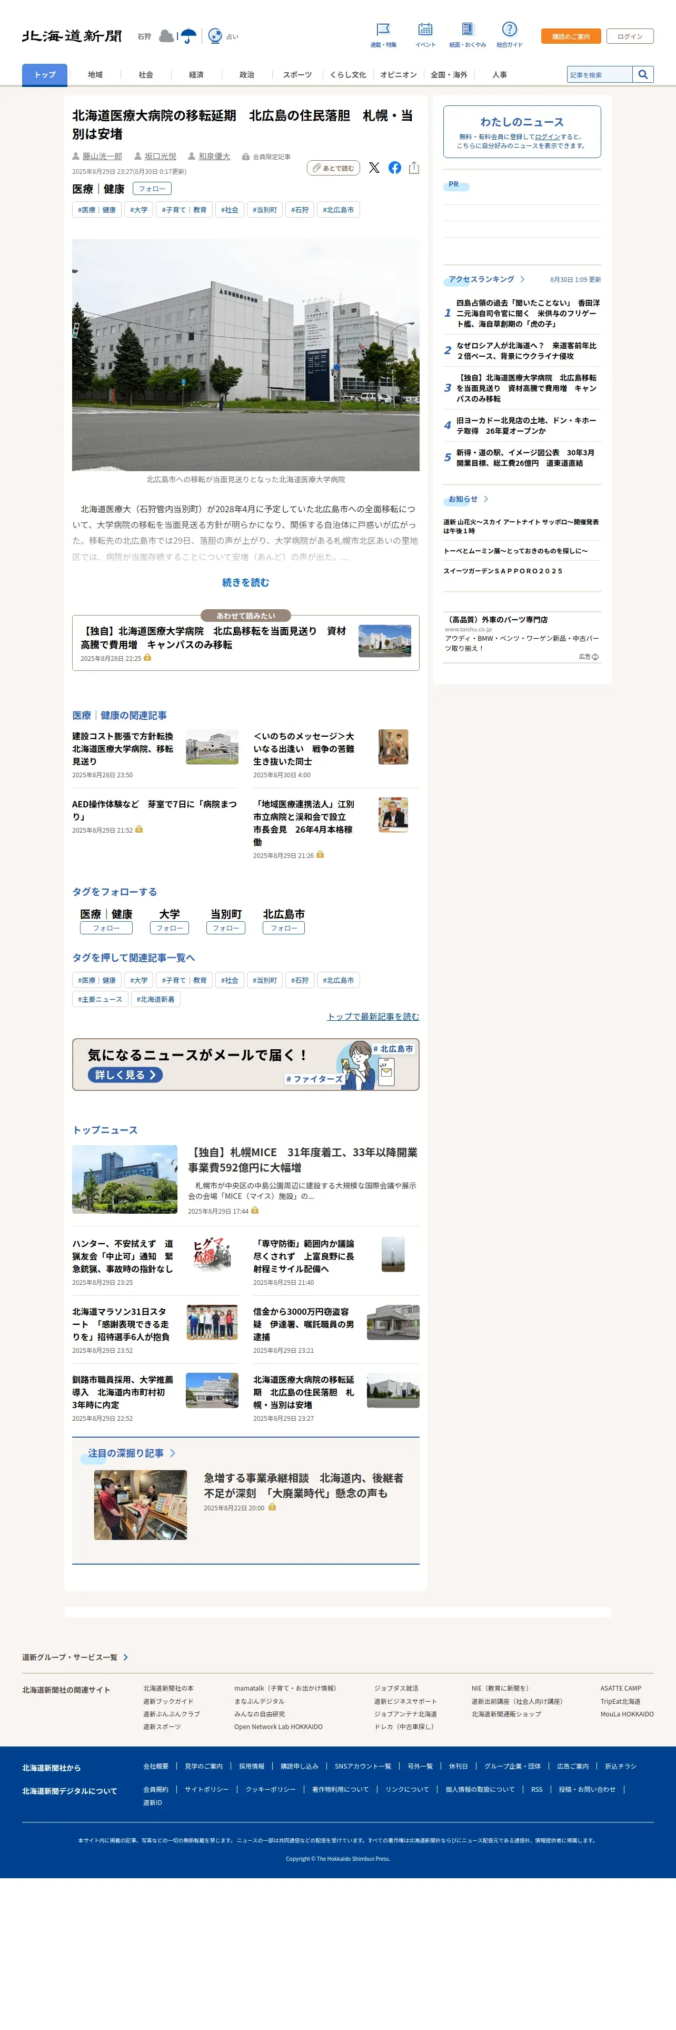Screen dimensions: 676x2030
Task: Open 道新グループ・サービス一覧 chevron
Action: click(x=126, y=1657)
